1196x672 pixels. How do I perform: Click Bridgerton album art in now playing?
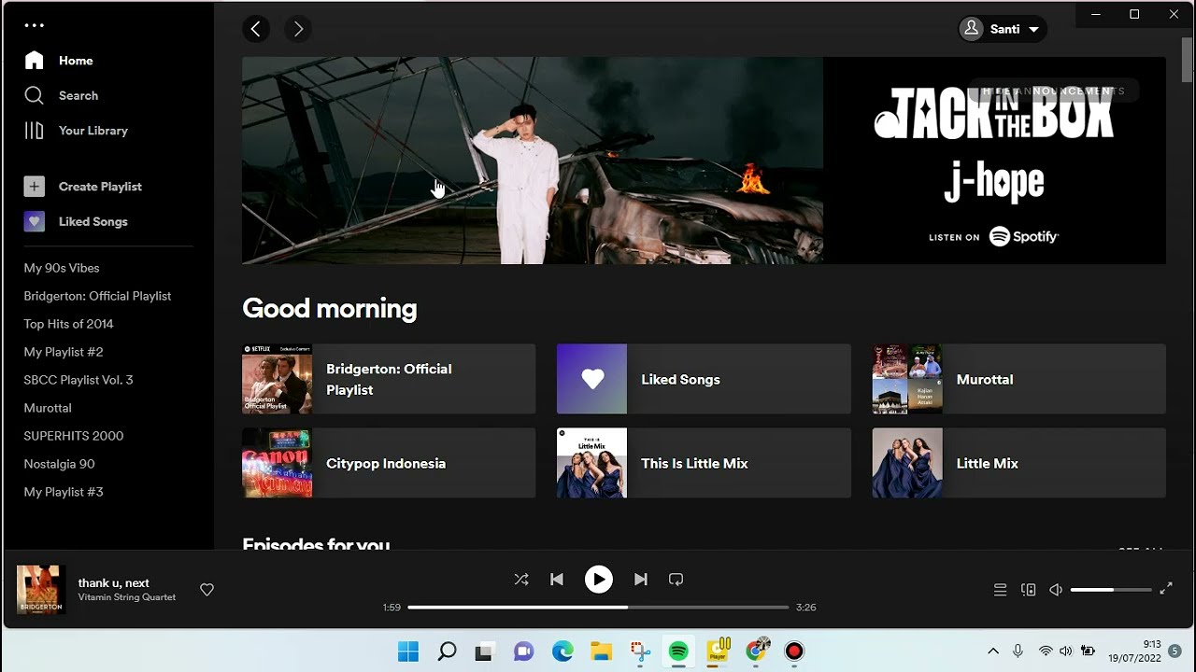[x=41, y=590]
